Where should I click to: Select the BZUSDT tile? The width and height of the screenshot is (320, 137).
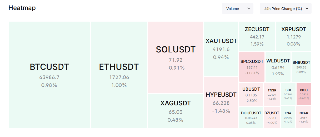coord(272,118)
